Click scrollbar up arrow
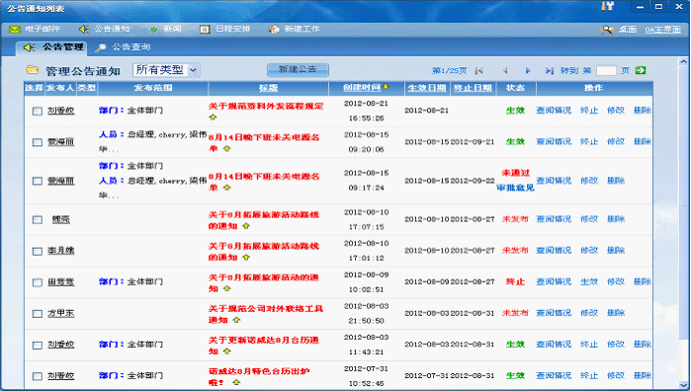 click(x=683, y=62)
